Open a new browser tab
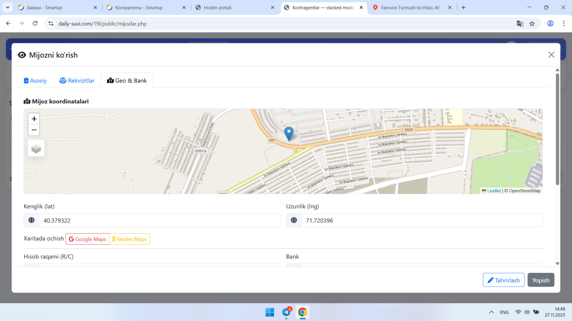The image size is (572, 321). click(x=463, y=8)
